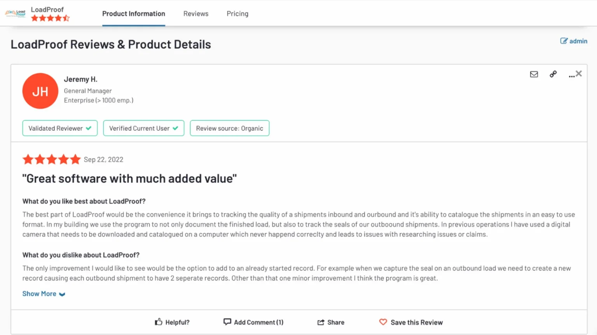Switch to the Reviews tab
The width and height of the screenshot is (597, 335).
[x=196, y=14]
